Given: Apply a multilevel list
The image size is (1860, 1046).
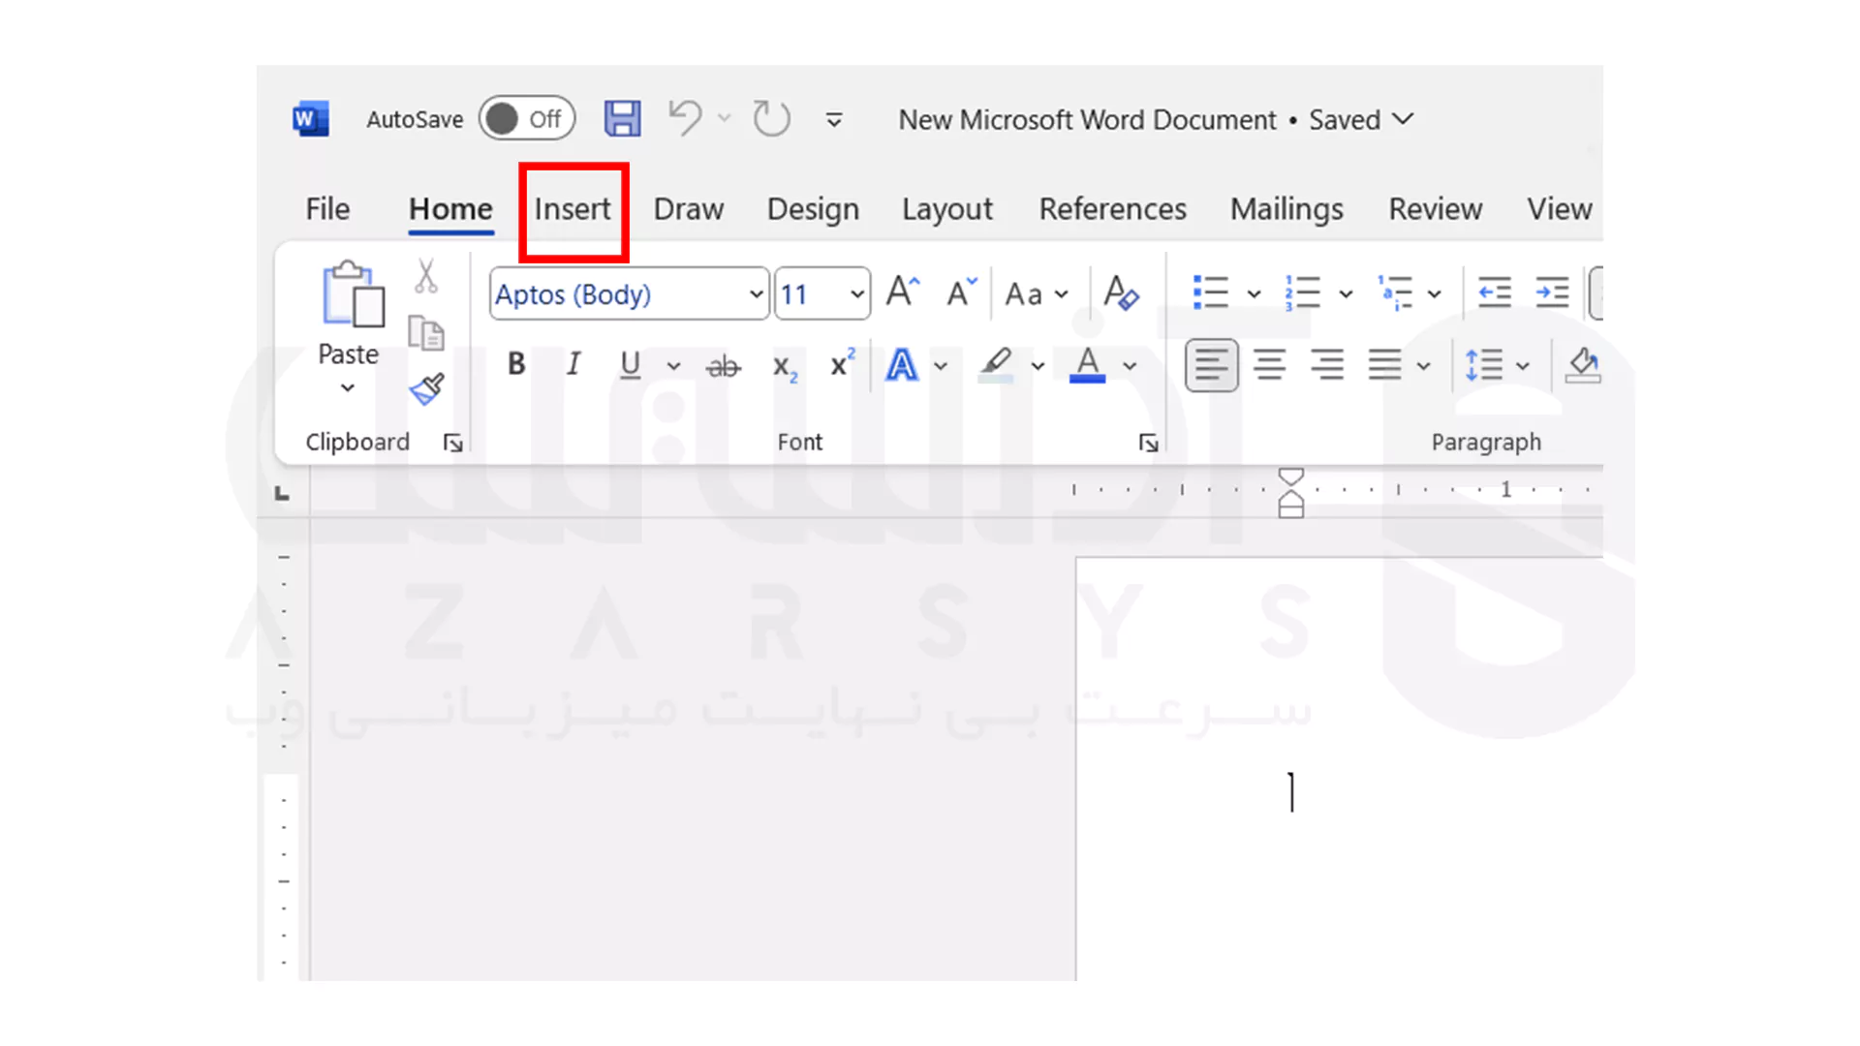Looking at the screenshot, I should coord(1395,292).
